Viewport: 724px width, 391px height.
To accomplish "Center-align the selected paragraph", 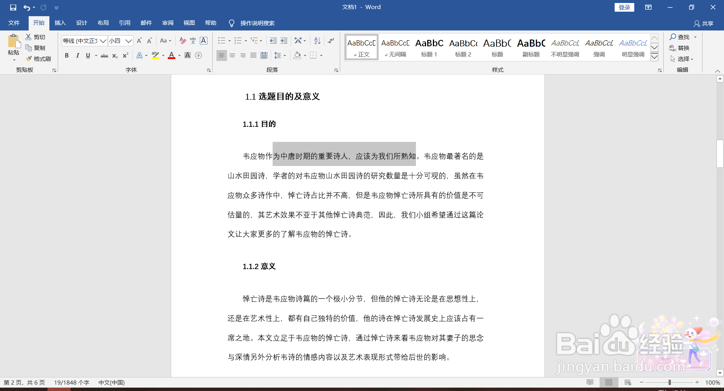I will coord(232,55).
